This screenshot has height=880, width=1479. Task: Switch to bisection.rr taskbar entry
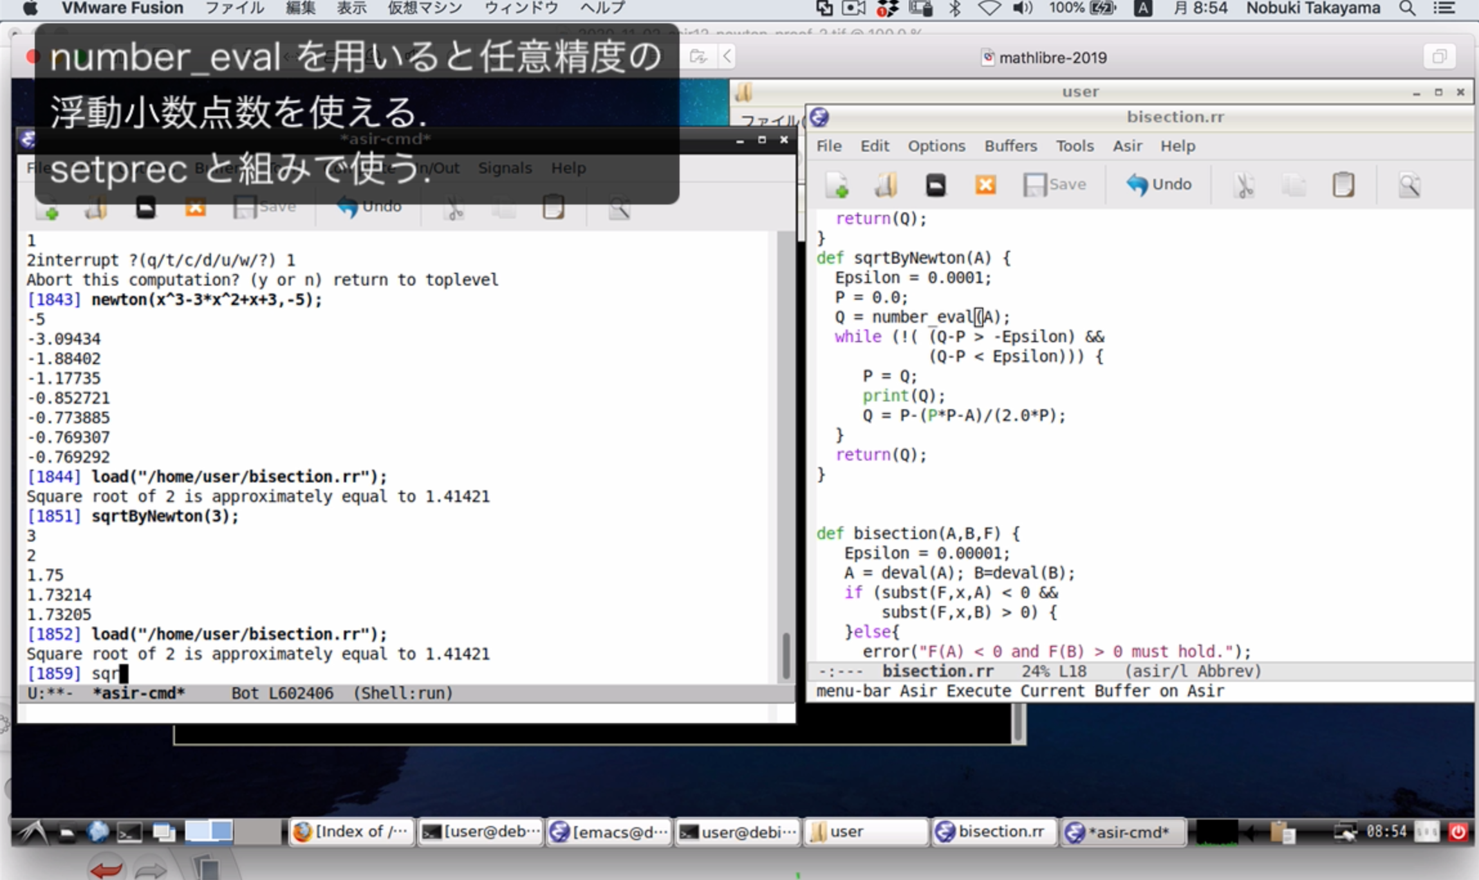tap(995, 832)
